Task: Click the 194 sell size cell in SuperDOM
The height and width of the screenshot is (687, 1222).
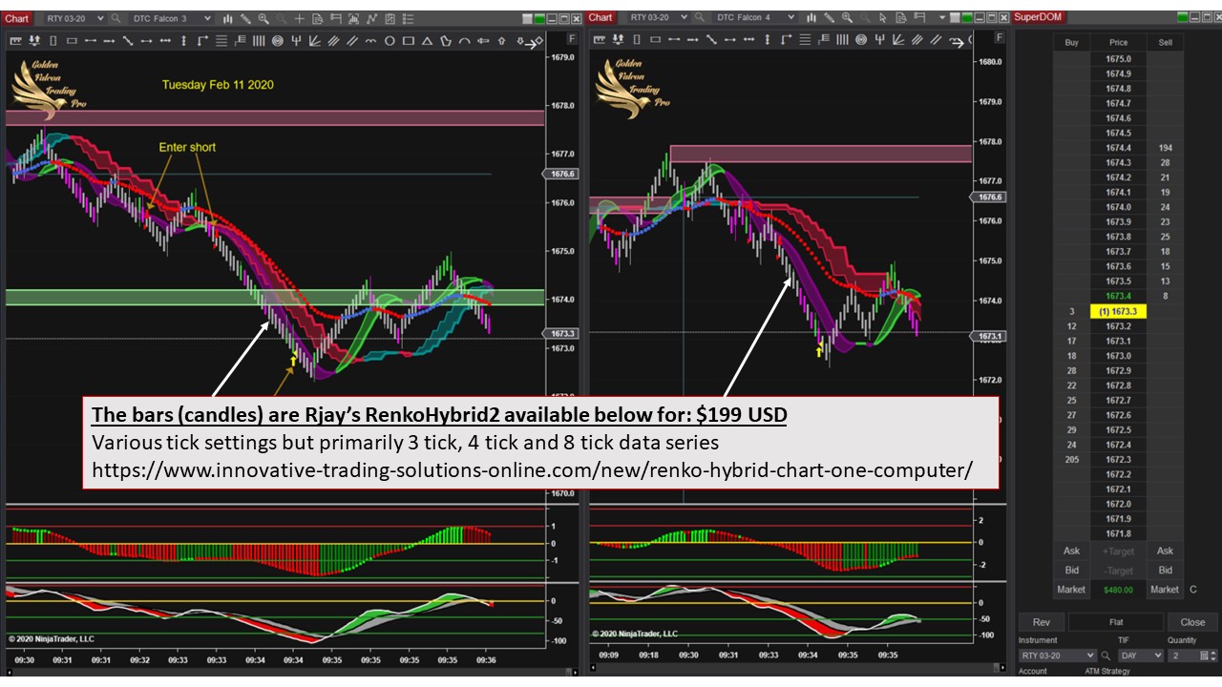Action: [x=1165, y=148]
